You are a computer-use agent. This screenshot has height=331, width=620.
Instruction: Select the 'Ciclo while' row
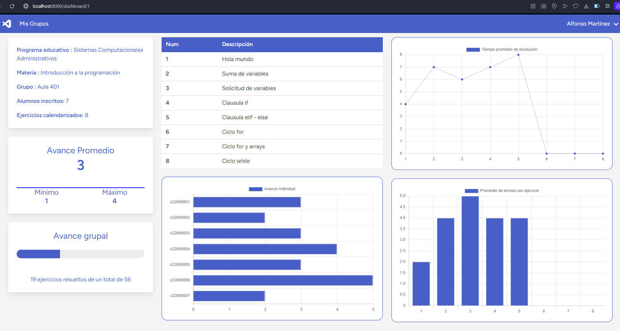[272, 161]
